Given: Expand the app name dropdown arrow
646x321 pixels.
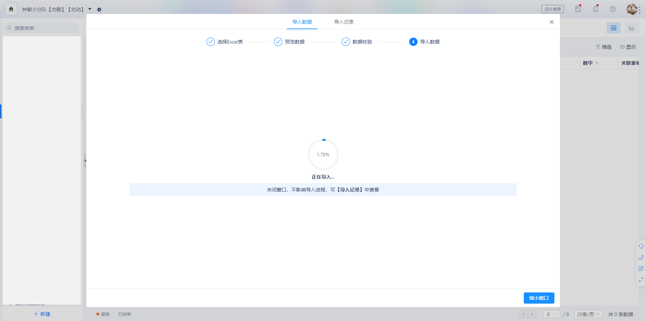Looking at the screenshot, I should coord(90,9).
